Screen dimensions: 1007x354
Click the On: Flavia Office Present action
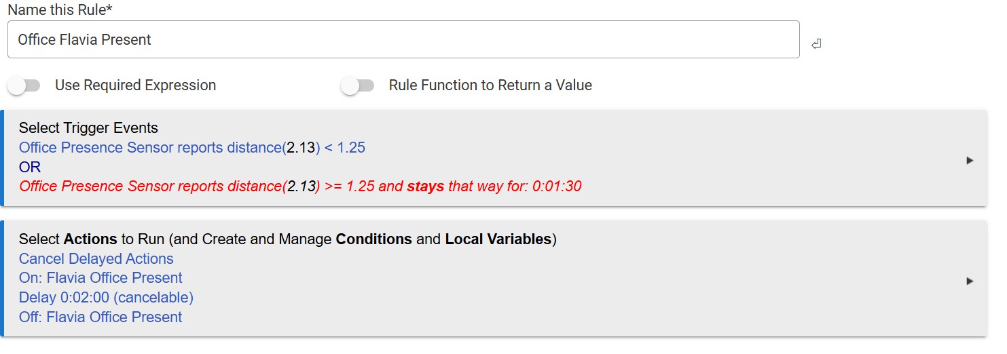100,278
